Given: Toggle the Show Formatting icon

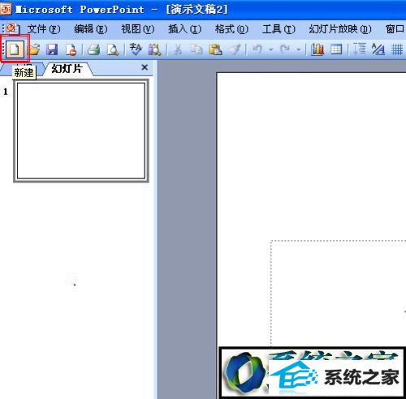Looking at the screenshot, I should click(x=378, y=49).
